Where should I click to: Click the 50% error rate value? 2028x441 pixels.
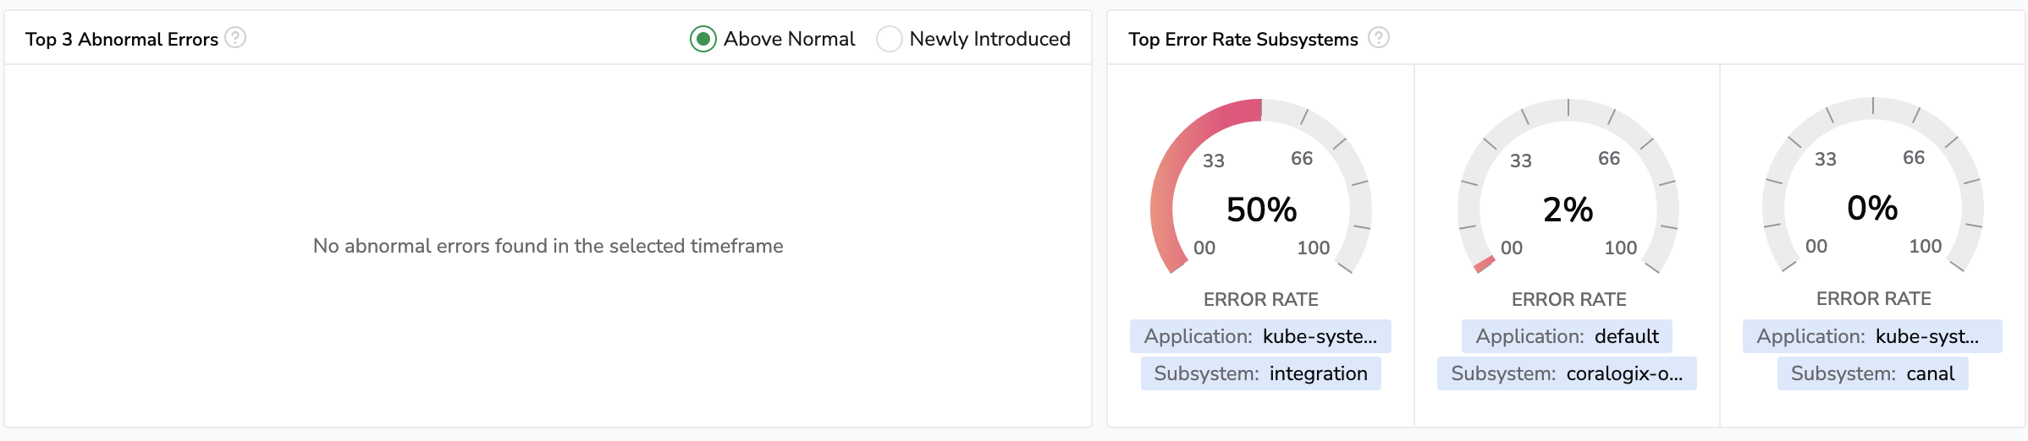(x=1261, y=210)
